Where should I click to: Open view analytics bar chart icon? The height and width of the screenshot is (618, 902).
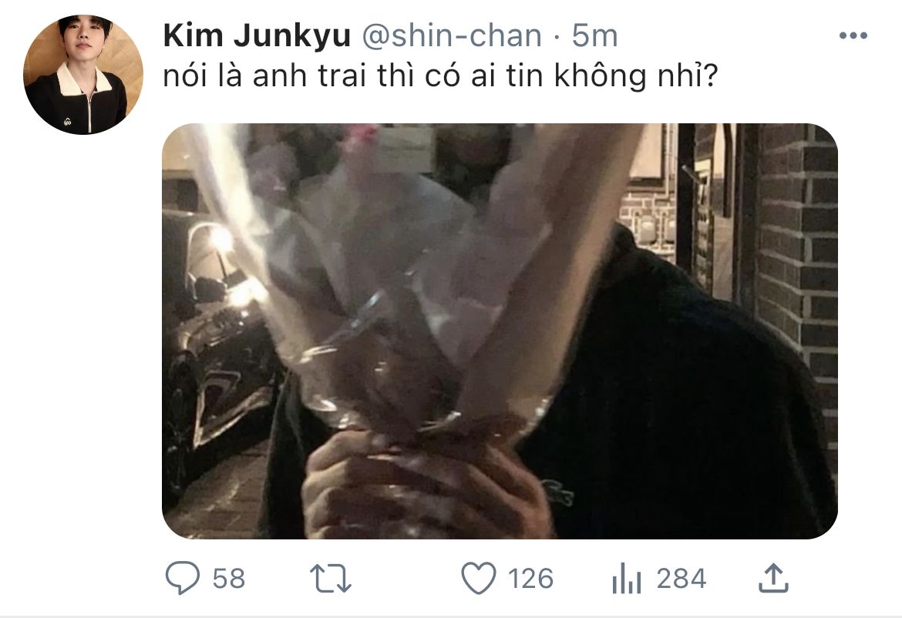[x=627, y=578]
